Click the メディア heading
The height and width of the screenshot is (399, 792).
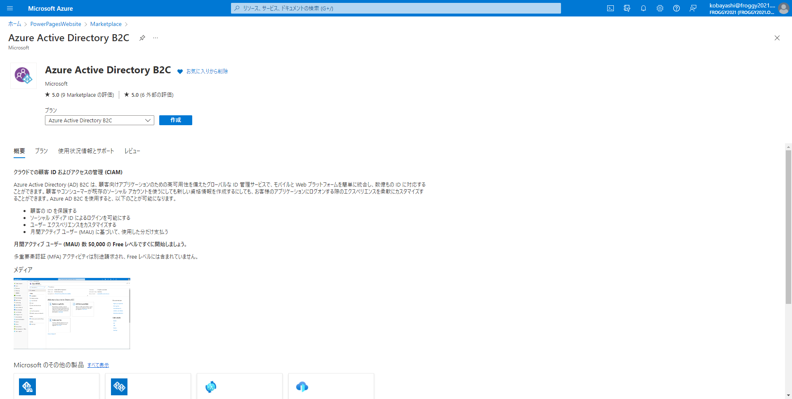pyautogui.click(x=23, y=270)
